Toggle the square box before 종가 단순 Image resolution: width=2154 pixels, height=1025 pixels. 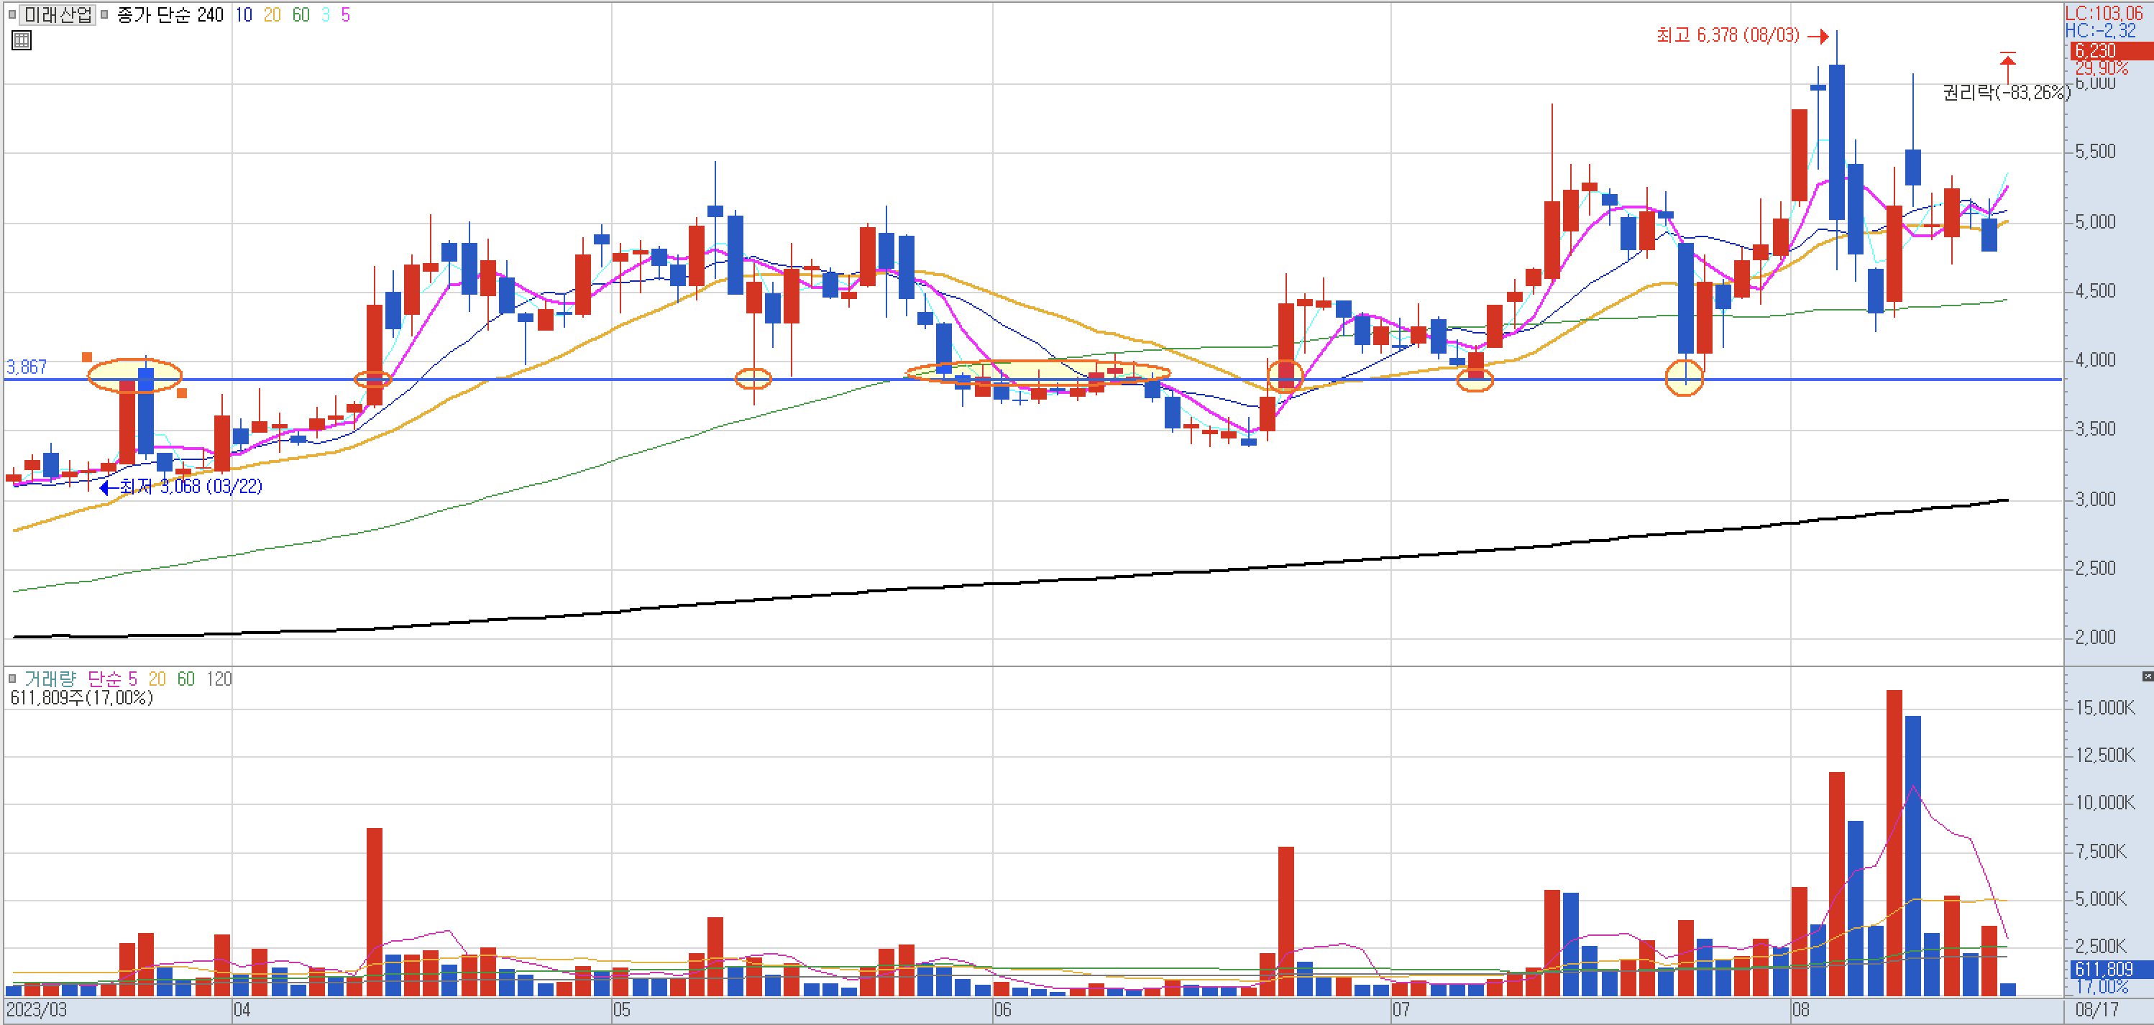pos(104,14)
